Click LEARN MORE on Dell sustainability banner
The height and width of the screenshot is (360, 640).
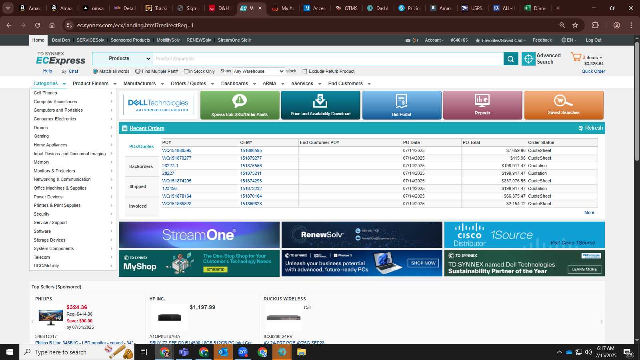tap(584, 270)
